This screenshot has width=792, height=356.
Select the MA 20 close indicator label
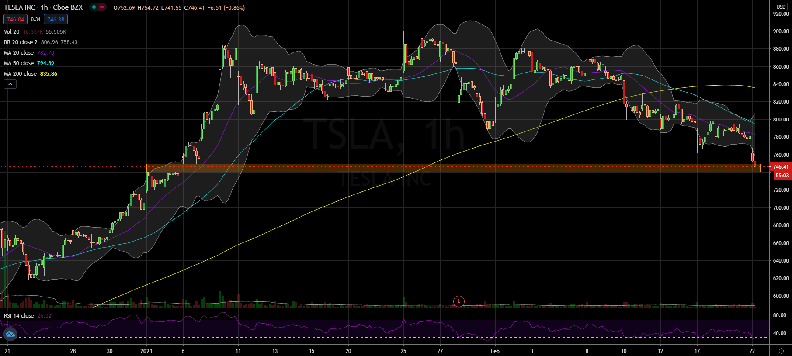(x=19, y=53)
